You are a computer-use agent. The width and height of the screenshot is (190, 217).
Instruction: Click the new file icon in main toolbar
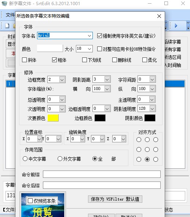7,26
